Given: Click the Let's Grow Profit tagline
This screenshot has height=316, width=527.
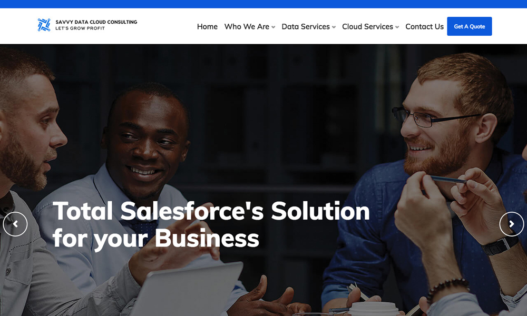Looking at the screenshot, I should pyautogui.click(x=80, y=28).
